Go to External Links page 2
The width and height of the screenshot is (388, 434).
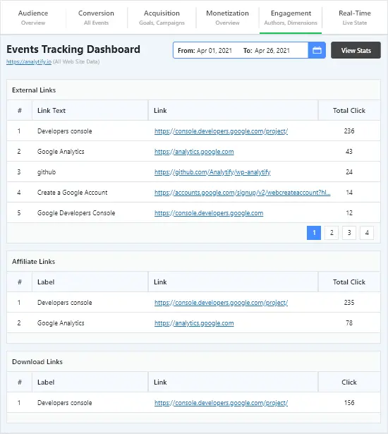tap(332, 233)
